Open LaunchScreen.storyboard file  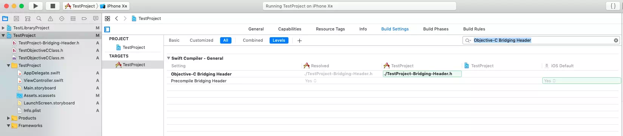49,103
